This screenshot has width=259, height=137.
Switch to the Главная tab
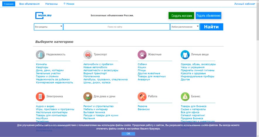click(x=8, y=4)
